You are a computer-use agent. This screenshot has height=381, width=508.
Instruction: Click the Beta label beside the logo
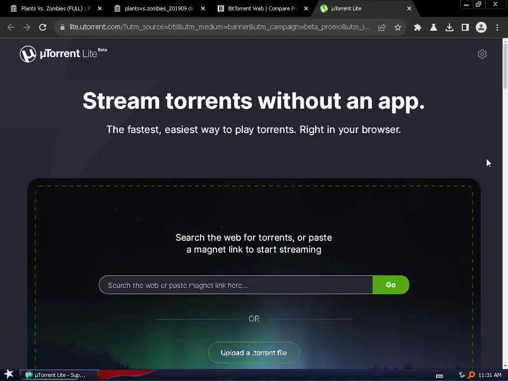click(102, 50)
